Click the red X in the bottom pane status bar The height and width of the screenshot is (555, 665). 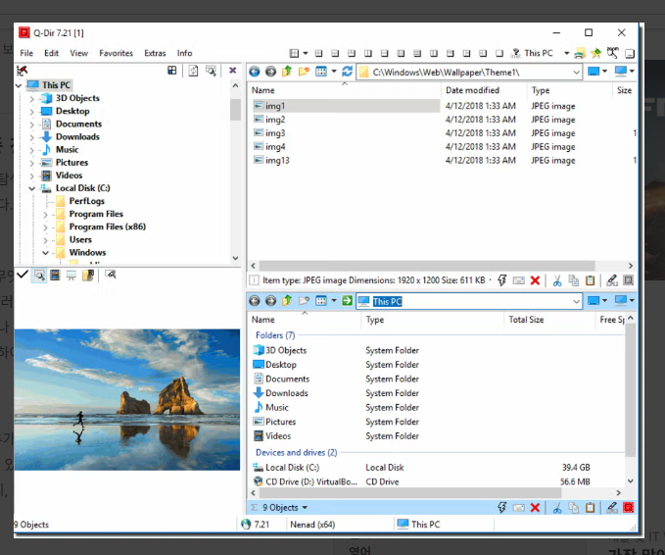coord(535,507)
